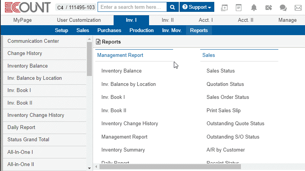Screen dimensions: 305x171
Task: Click the horizontal scrollbar thumb
Action: (170, 167)
